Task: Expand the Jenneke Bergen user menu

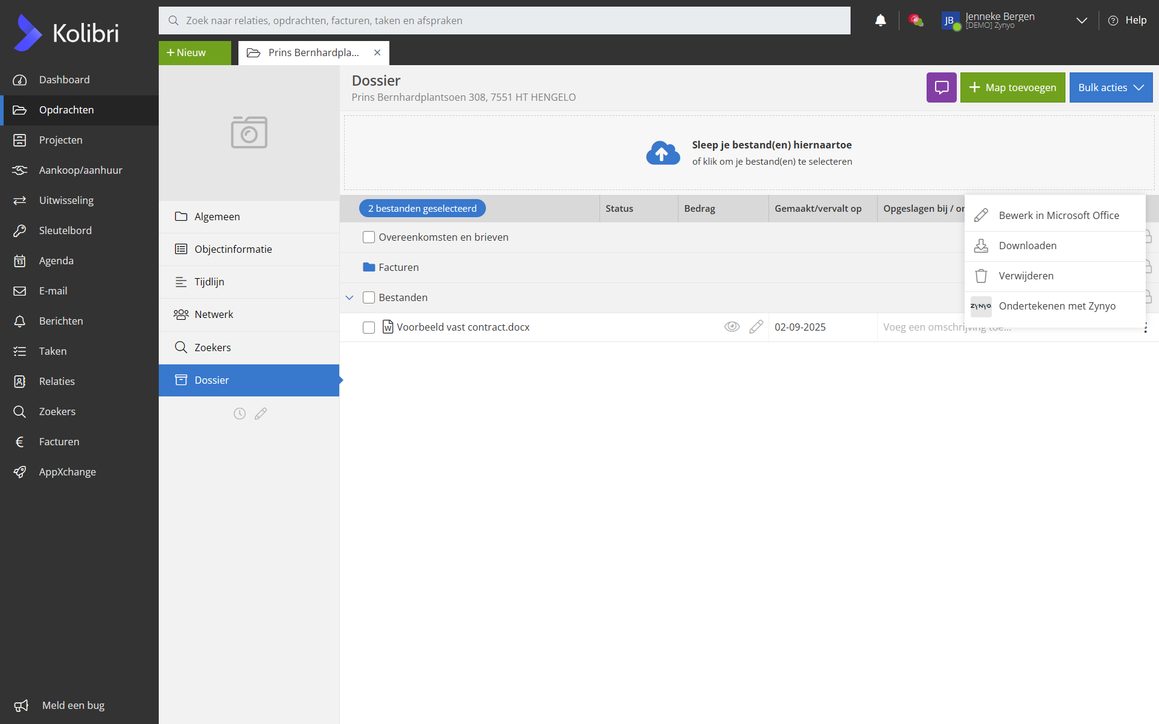Action: pyautogui.click(x=1081, y=21)
